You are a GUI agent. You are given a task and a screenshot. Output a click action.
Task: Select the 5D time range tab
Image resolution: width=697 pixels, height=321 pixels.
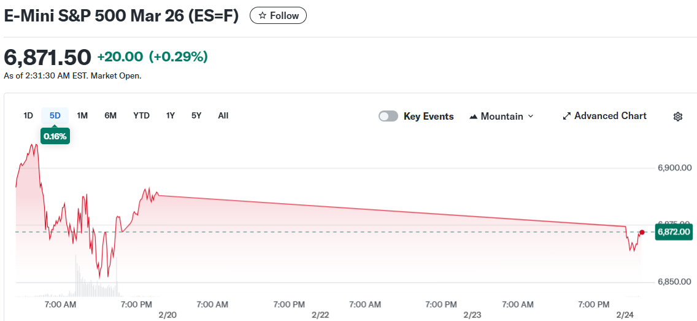[55, 115]
